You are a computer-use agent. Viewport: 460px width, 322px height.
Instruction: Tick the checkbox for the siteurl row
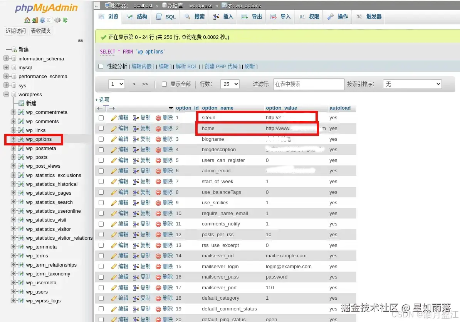click(x=101, y=118)
